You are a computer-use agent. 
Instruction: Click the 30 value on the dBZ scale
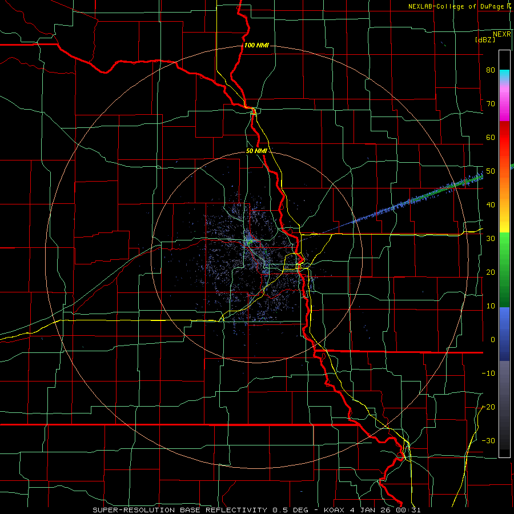click(491, 238)
